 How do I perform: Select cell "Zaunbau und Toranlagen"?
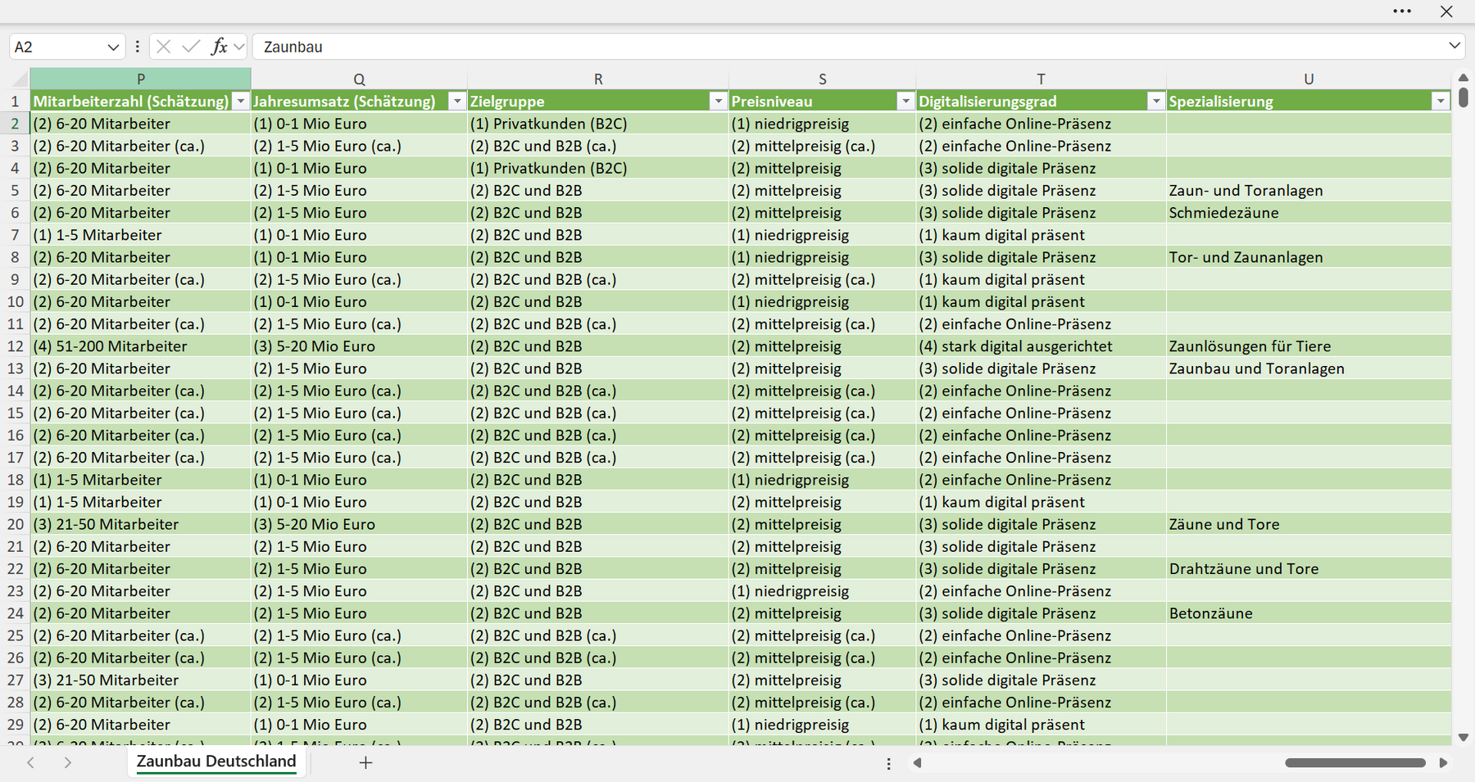click(x=1309, y=368)
